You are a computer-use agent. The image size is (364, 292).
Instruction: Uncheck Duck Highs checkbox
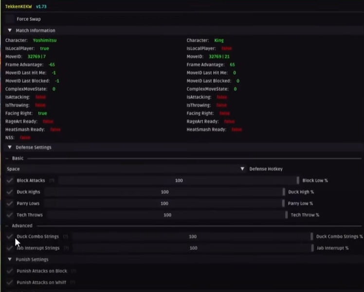10,192
